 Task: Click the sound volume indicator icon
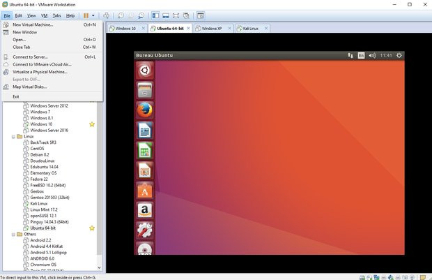(x=372, y=55)
